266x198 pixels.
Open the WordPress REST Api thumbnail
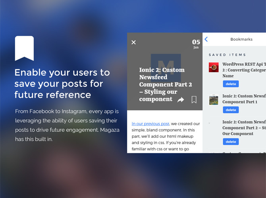[214, 67]
